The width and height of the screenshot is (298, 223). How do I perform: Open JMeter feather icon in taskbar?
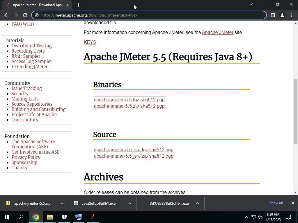93,217
